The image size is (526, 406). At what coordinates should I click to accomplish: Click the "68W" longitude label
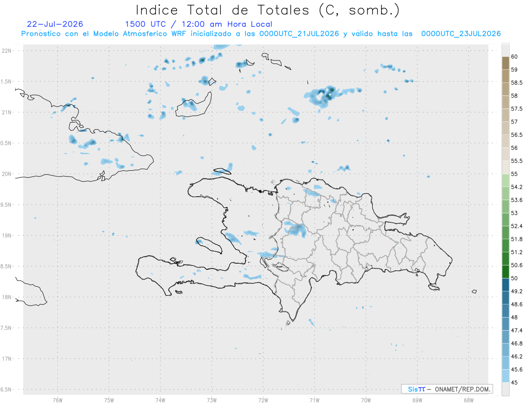[x=469, y=400]
